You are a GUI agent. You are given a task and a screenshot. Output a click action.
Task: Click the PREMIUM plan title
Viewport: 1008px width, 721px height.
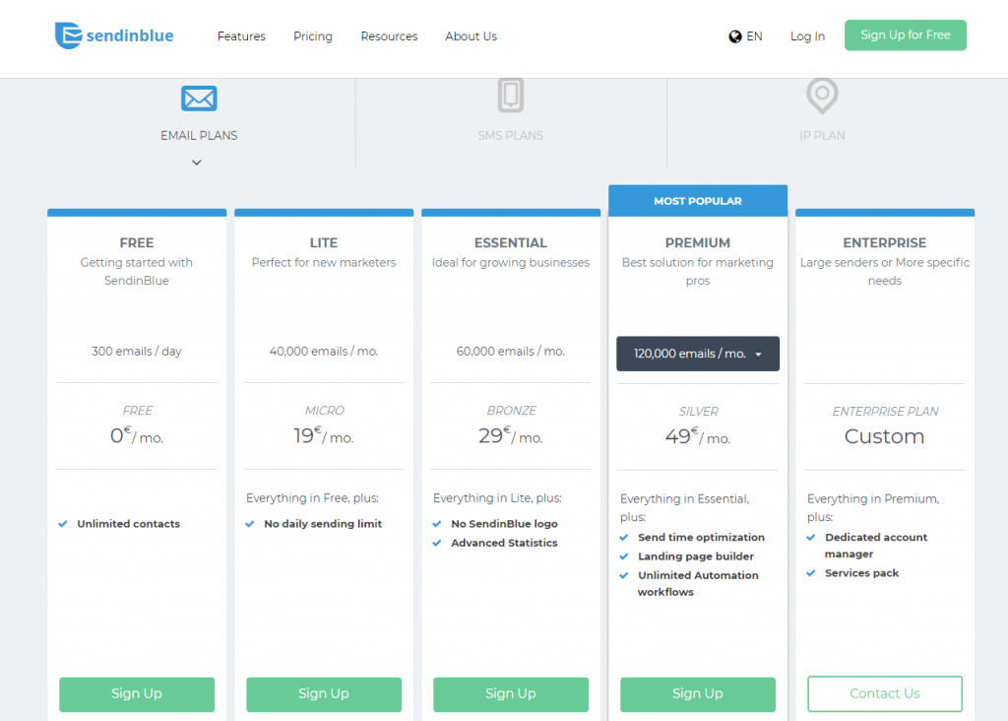pos(698,243)
